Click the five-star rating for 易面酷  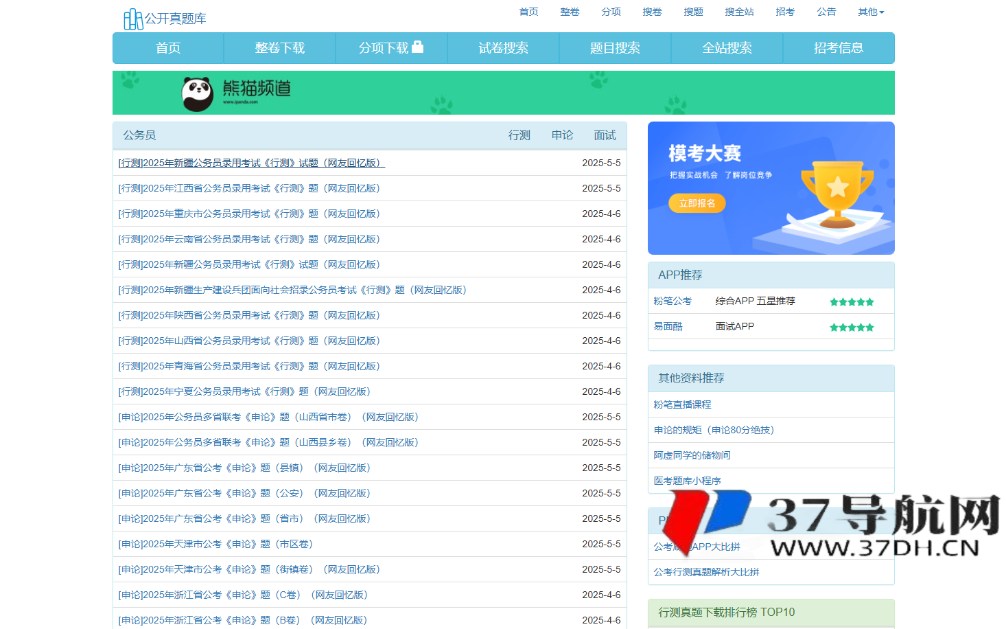tap(852, 327)
